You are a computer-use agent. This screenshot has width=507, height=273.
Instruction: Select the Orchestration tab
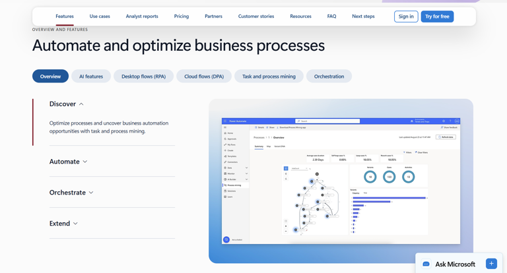pos(329,76)
